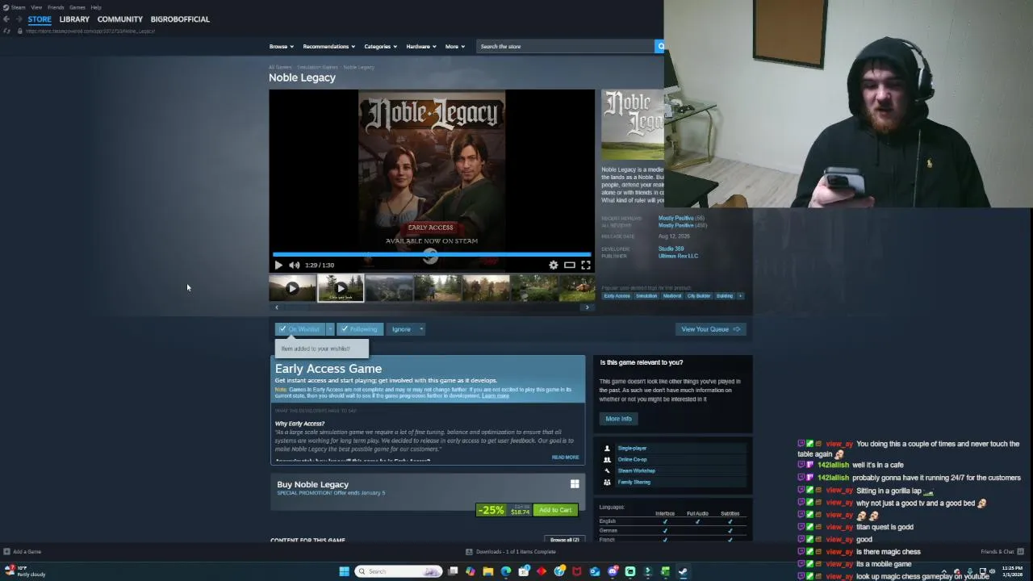Open the wishlist dropdown arrow

coord(329,329)
